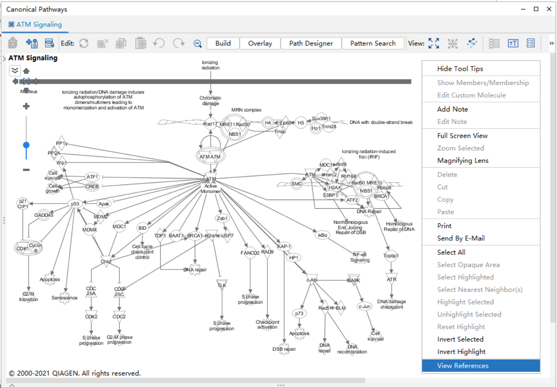The image size is (557, 388).
Task: Click the blue node layout icon
Action: (472, 43)
